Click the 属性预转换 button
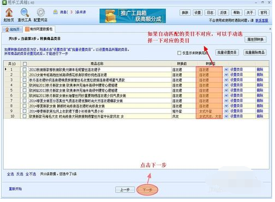 (x=255, y=40)
